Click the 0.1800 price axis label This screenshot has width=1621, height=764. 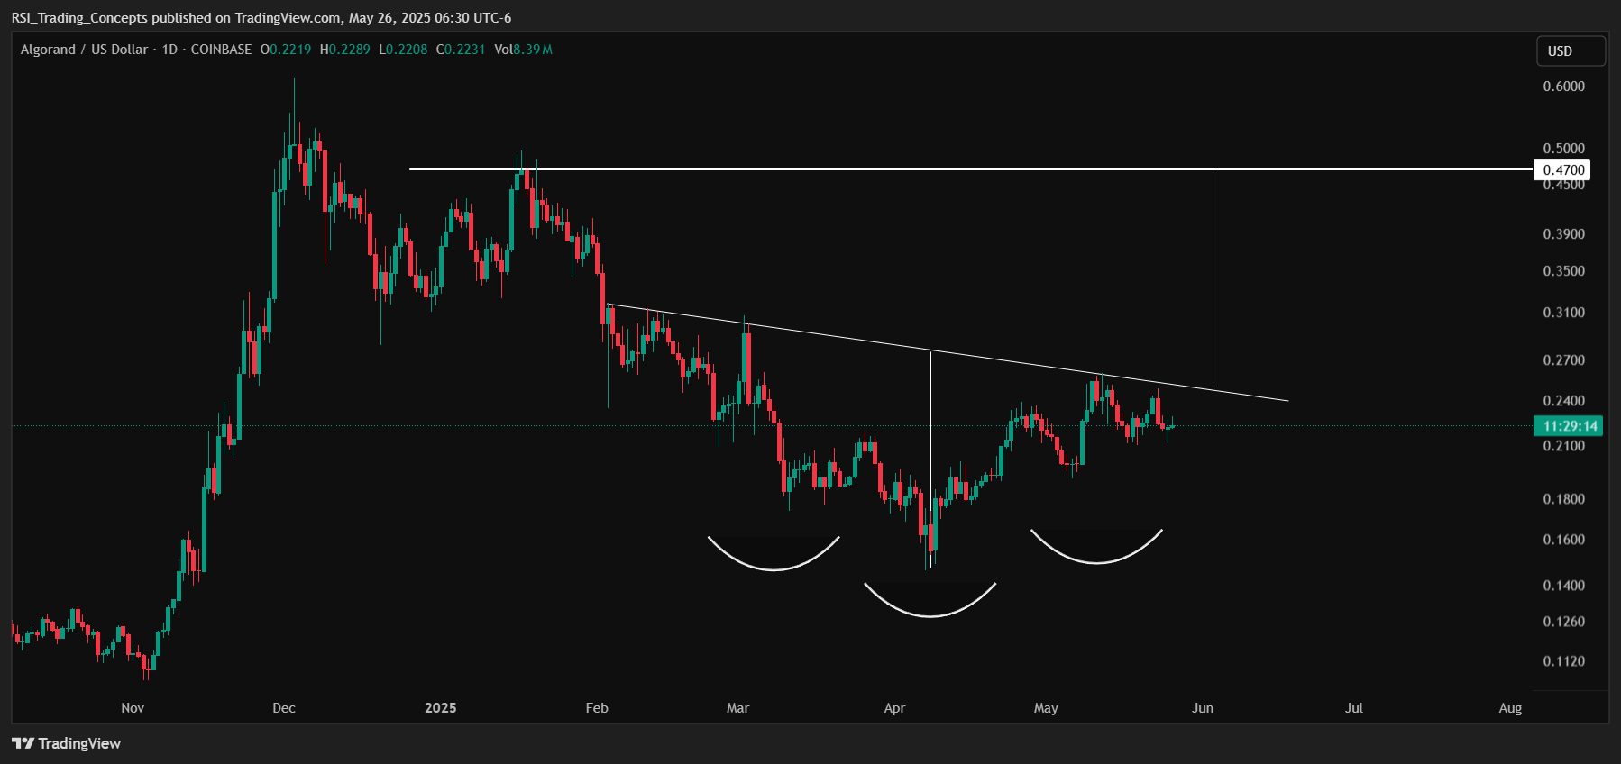[x=1563, y=499]
